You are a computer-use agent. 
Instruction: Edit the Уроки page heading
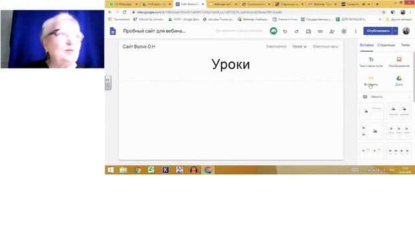(x=231, y=64)
